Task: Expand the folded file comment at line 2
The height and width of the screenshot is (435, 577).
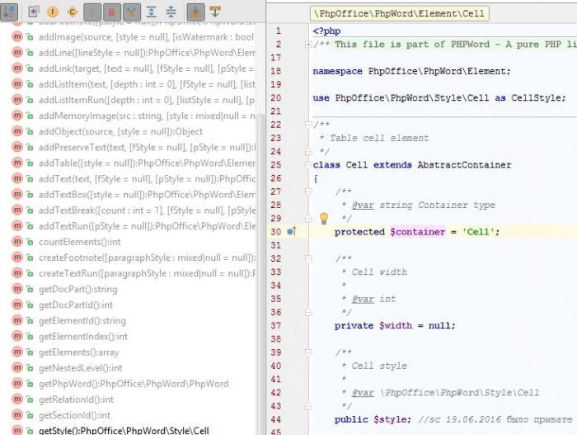Action: click(x=308, y=45)
